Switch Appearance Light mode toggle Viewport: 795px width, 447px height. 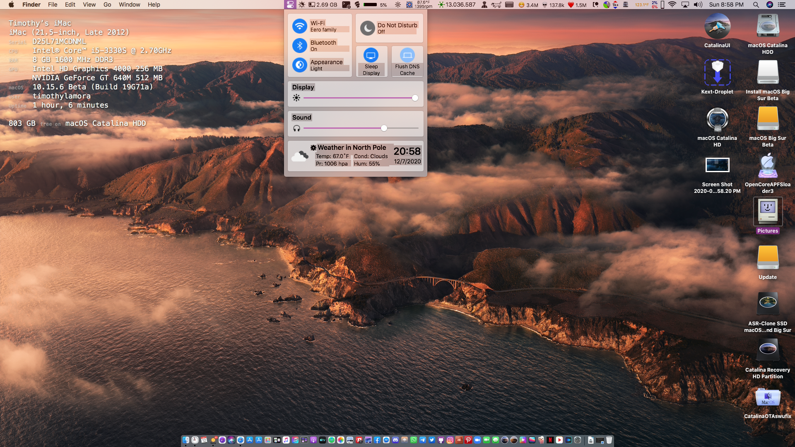pos(299,65)
